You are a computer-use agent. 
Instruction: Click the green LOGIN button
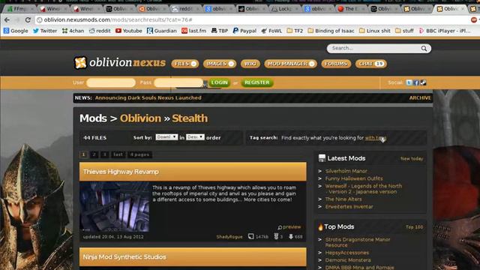219,82
